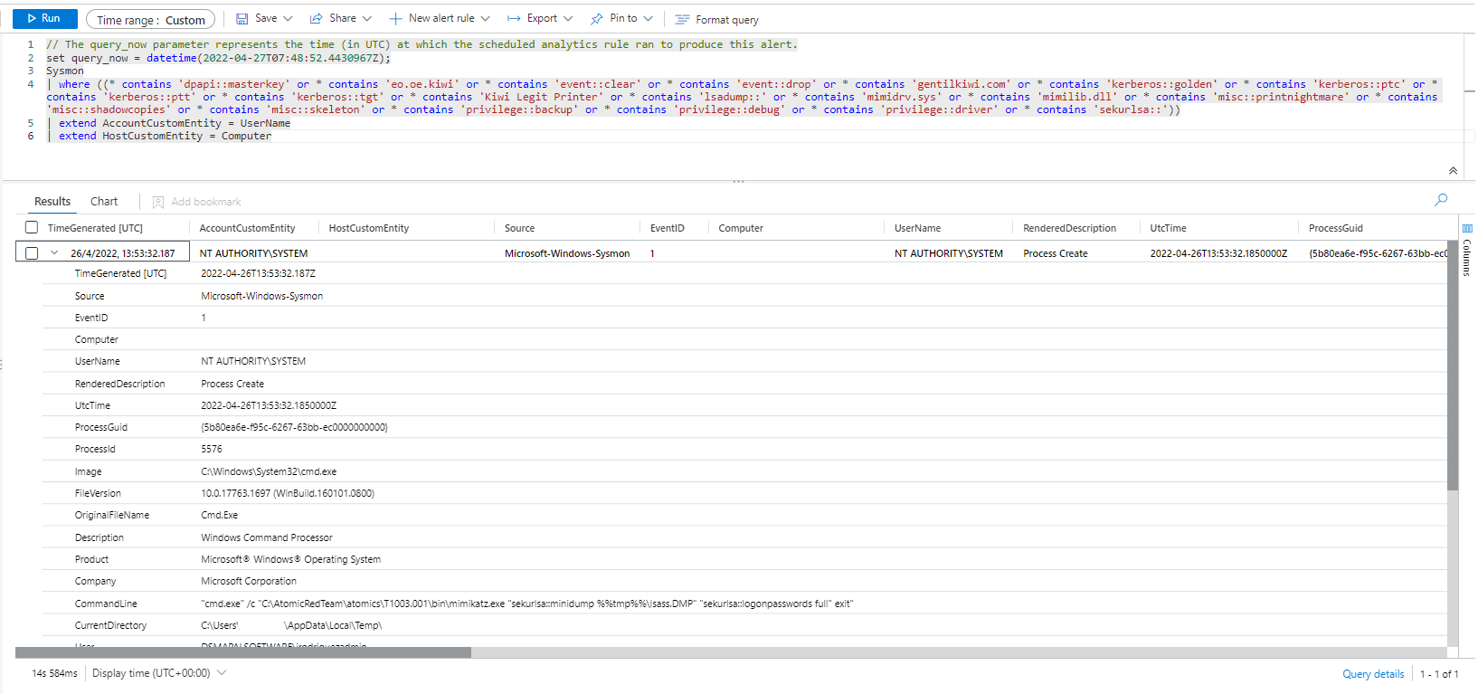The width and height of the screenshot is (1478, 694).
Task: Check the checkbox for the 26/4/2022 row
Action: pyautogui.click(x=32, y=253)
